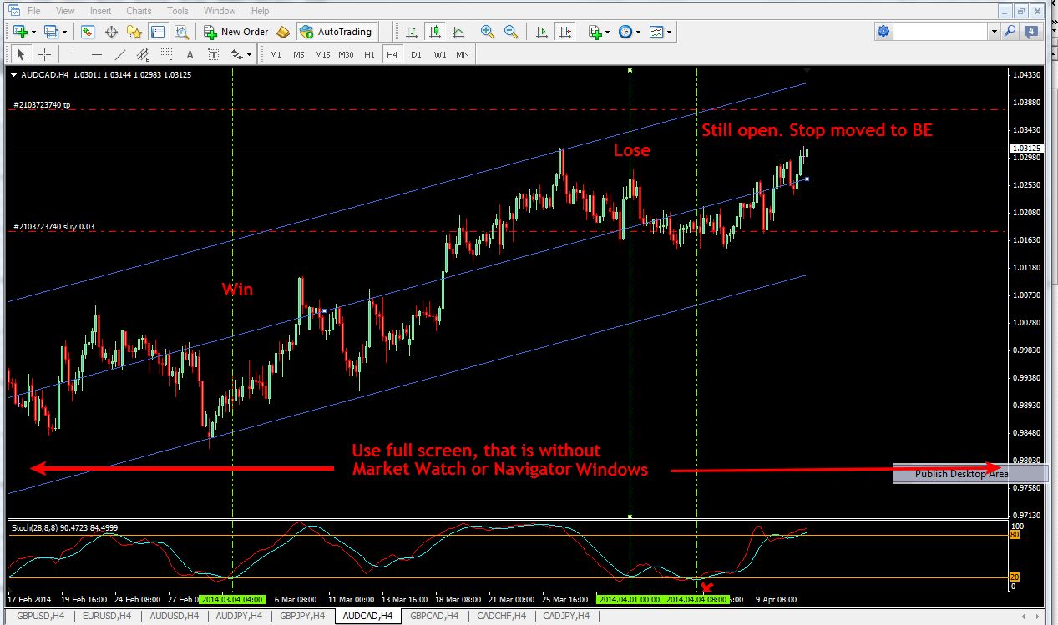This screenshot has width=1058, height=625.
Task: Switch to the GBPCAD,H4 chart tab
Action: (433, 616)
